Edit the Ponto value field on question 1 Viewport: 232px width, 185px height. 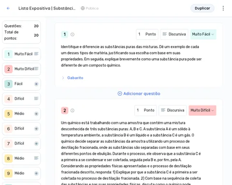147,34
